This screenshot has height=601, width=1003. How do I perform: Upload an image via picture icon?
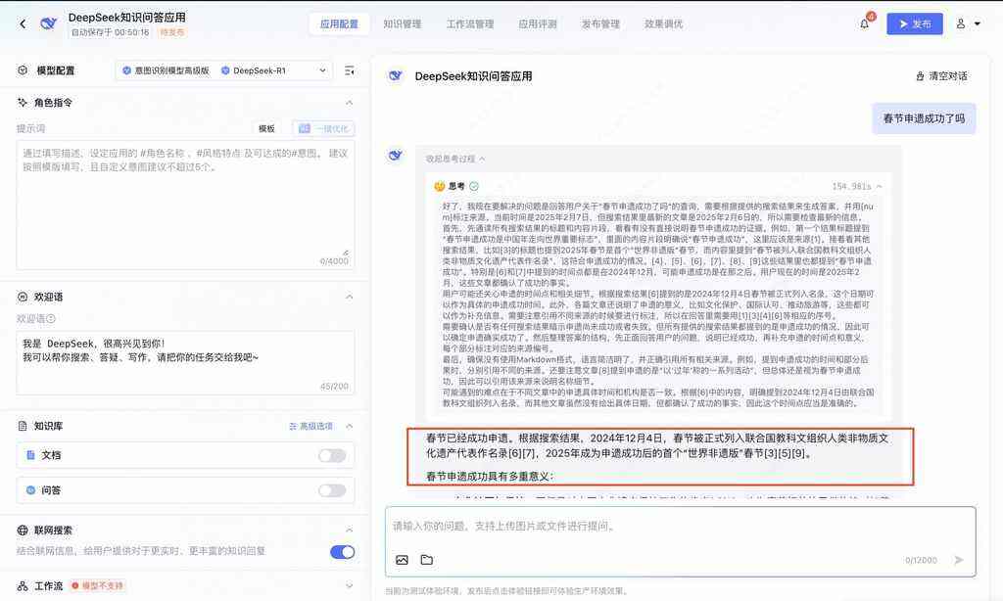(x=402, y=560)
